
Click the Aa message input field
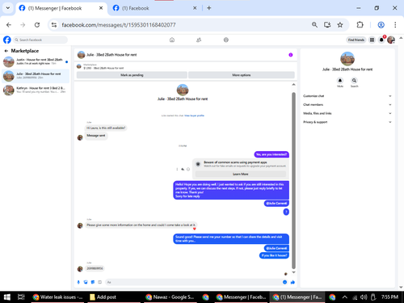pyautogui.click(x=193, y=282)
